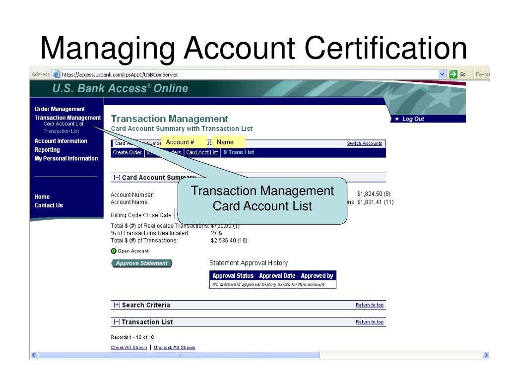The width and height of the screenshot is (508, 381).
Task: Click the Go arrow icon in address bar
Action: coord(453,74)
